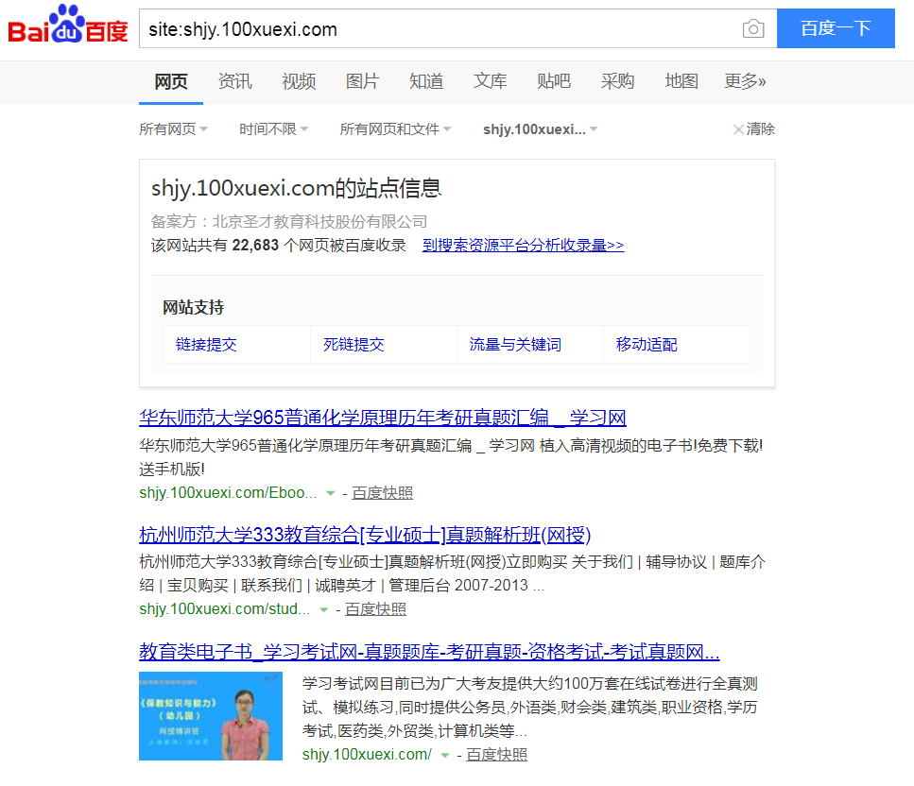Open result 华东师范大学965普通化学原理历年考研真题汇编
914x786 pixels.
[383, 418]
